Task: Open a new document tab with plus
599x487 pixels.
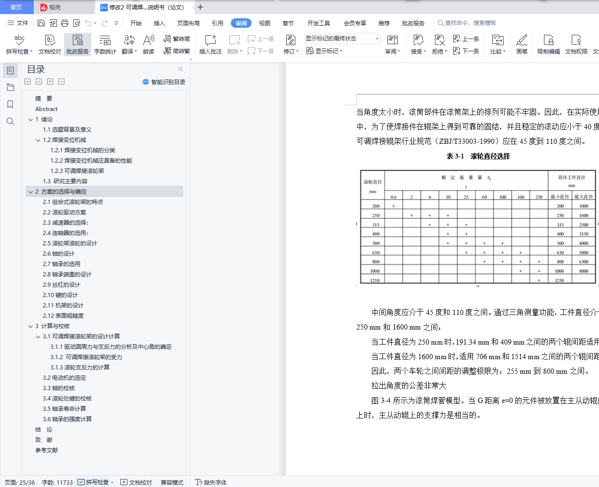Action: click(200, 7)
